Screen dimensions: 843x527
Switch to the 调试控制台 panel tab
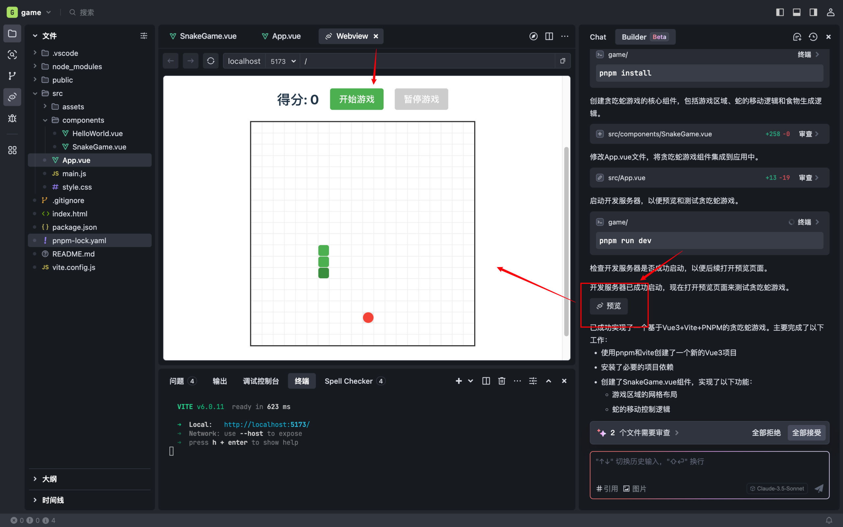coord(260,381)
